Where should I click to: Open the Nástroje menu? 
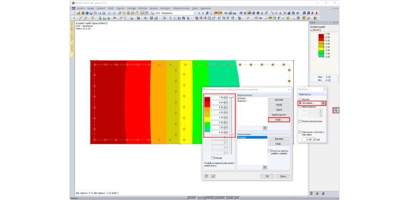pyautogui.click(x=143, y=9)
